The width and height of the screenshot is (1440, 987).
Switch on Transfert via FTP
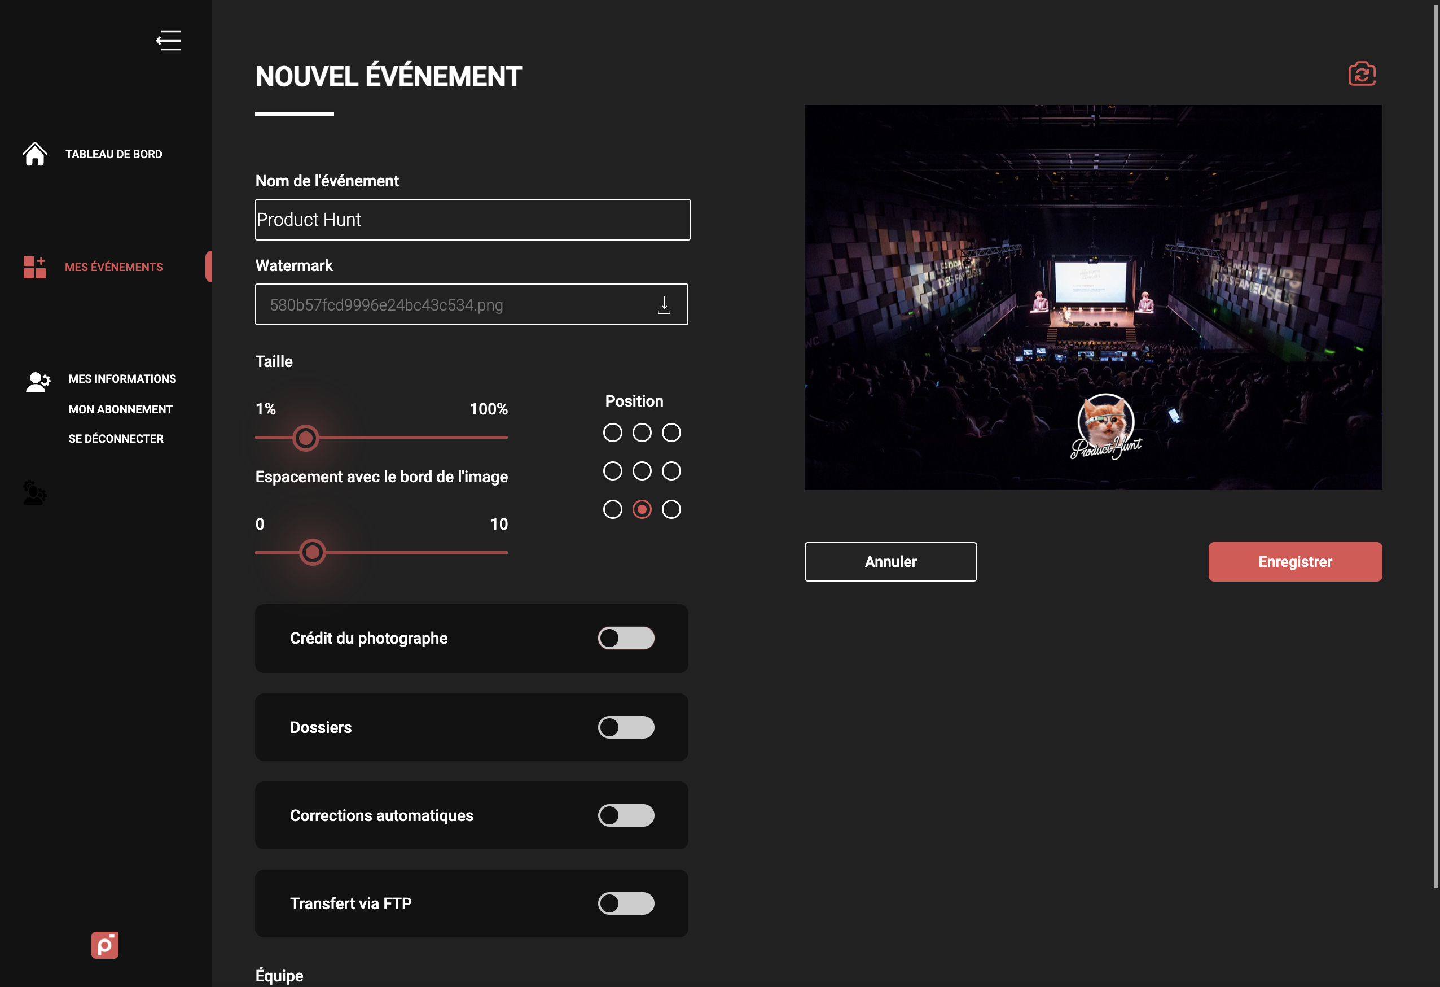click(x=626, y=903)
